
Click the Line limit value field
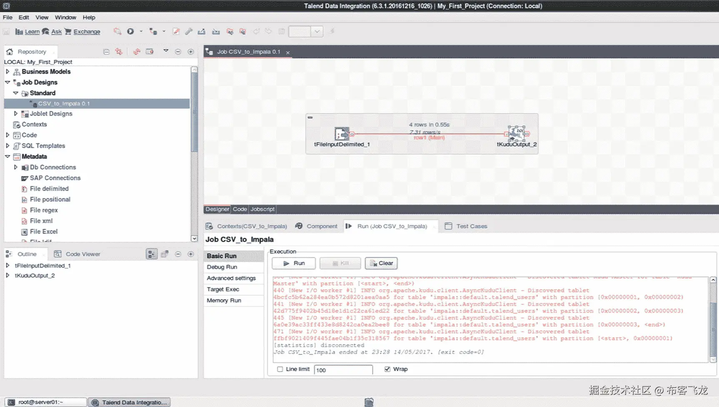[x=343, y=370]
